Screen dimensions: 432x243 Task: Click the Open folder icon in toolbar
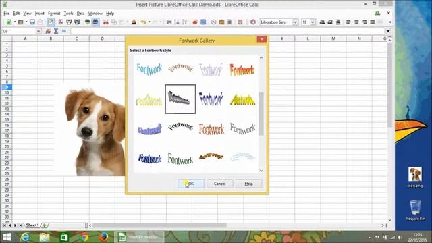(x=20, y=22)
